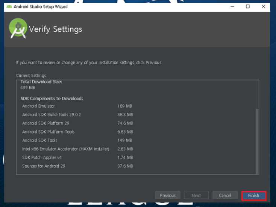276x207 pixels.
Task: Click the 2.63 MB size value
Action: (125, 149)
